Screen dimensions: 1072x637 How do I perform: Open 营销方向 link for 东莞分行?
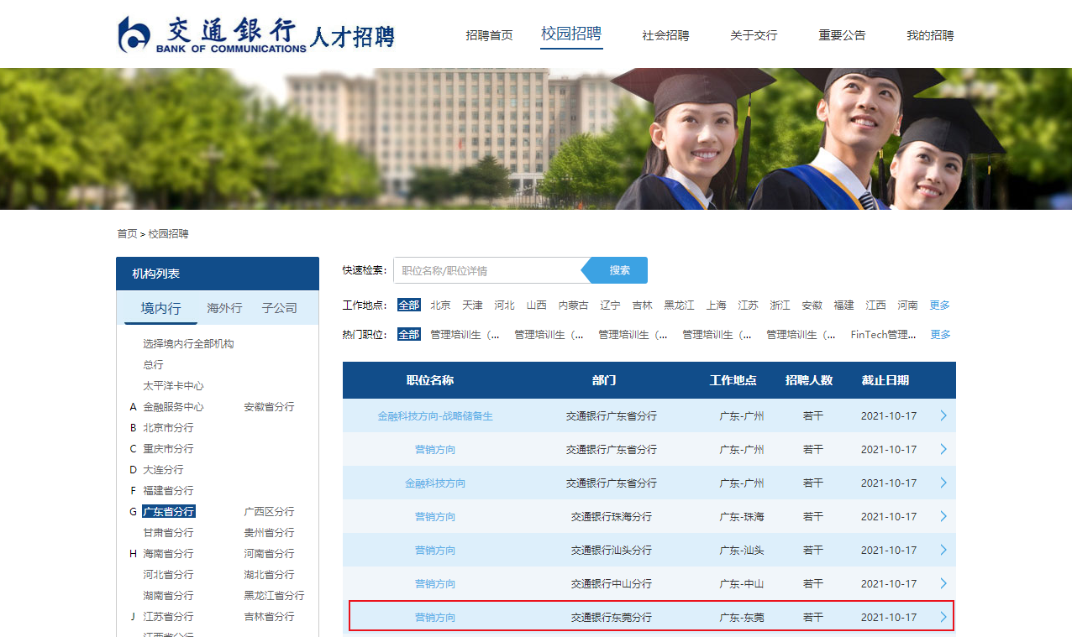pyautogui.click(x=435, y=618)
